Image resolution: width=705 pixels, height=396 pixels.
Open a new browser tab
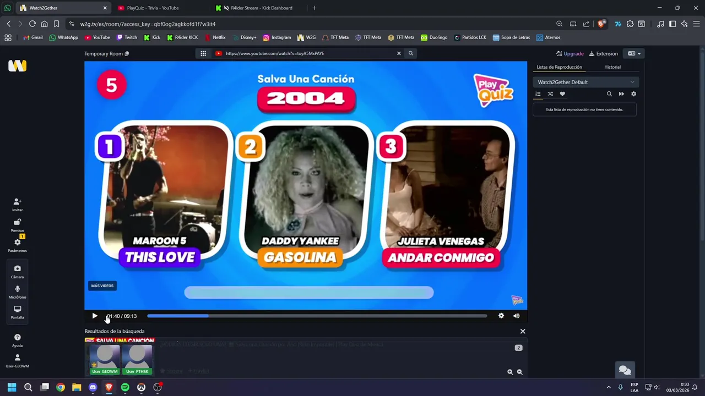[314, 8]
